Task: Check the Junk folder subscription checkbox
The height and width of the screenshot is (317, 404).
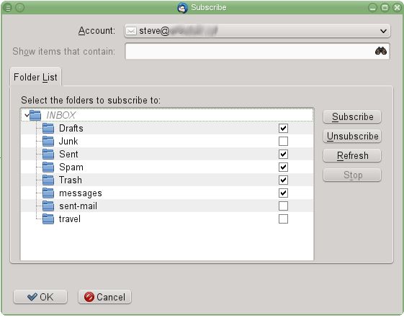Action: pyautogui.click(x=283, y=141)
